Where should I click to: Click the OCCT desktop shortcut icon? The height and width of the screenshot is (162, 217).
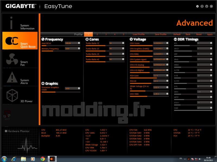click(7, 115)
